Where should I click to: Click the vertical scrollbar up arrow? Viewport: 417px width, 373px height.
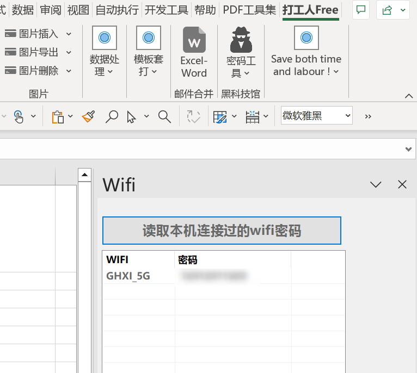84,175
